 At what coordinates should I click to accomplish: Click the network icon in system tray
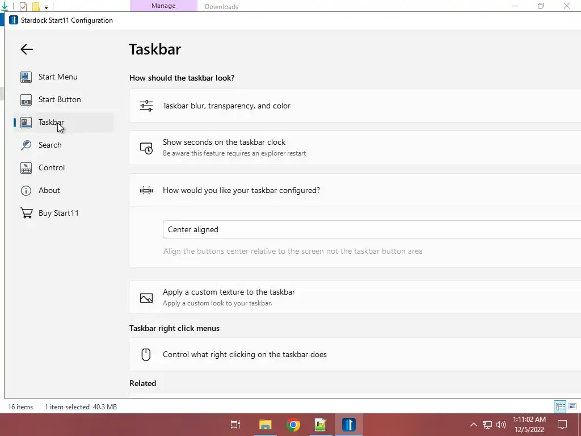click(x=487, y=425)
